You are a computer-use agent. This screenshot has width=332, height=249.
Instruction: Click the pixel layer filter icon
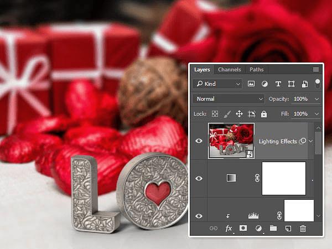(251, 84)
